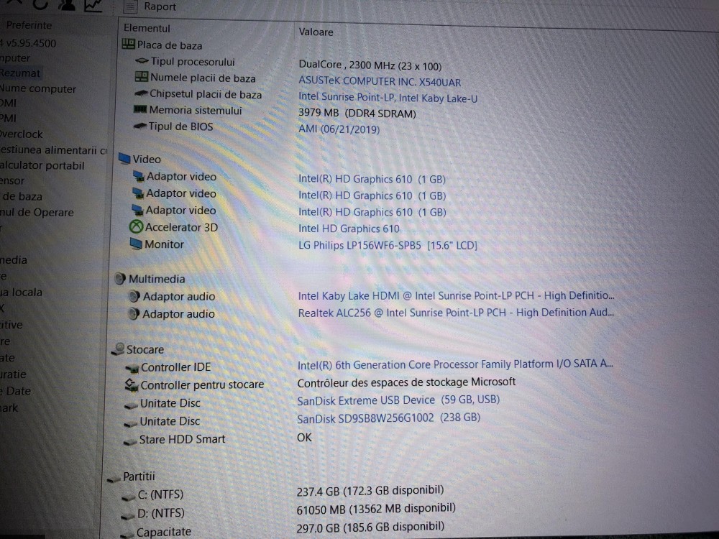
Task: Click the Video section monitor icon
Action: (124, 159)
